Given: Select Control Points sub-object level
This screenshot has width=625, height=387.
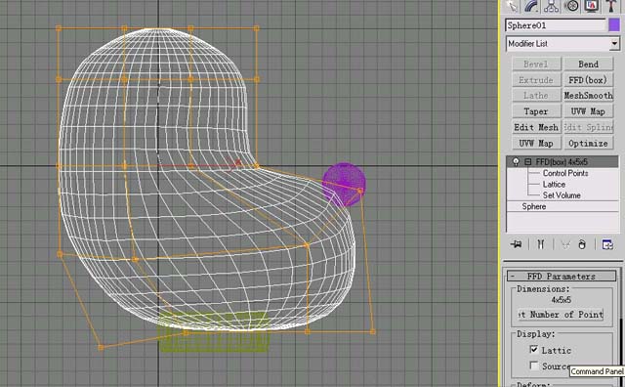Looking at the screenshot, I should tap(565, 173).
